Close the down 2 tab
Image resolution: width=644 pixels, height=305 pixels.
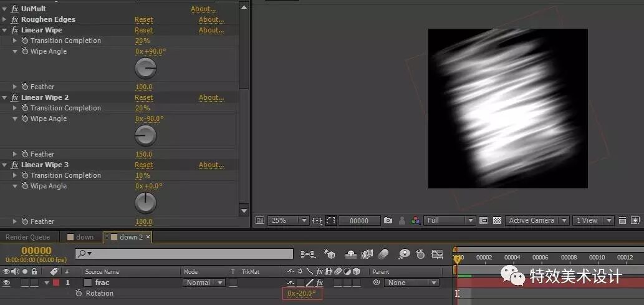tap(148, 237)
